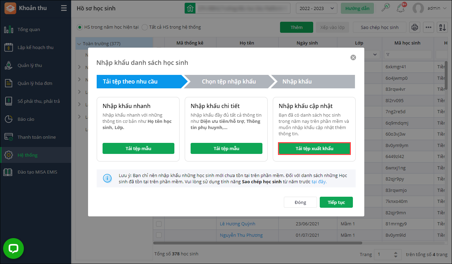
Task: Collapse the 'Toàn trường (377)' tree node
Action: (x=79, y=44)
